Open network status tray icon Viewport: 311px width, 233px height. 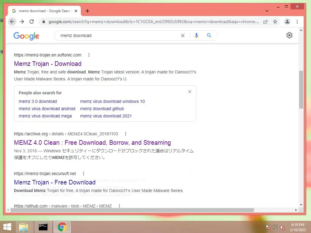tap(275, 227)
